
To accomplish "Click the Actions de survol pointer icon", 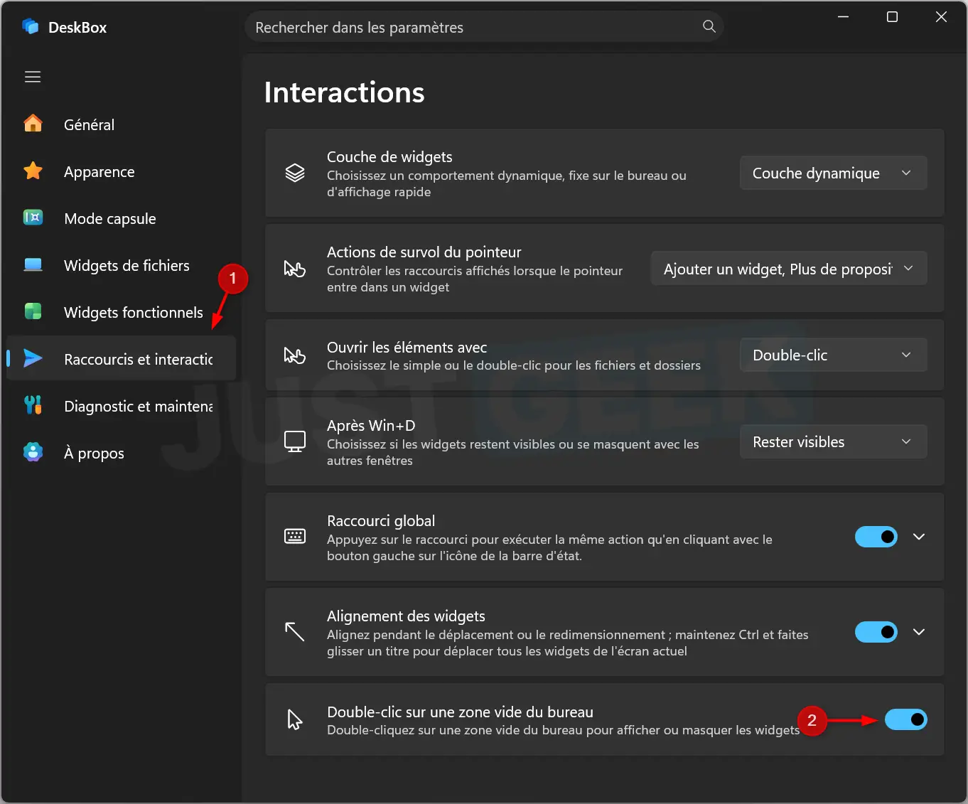I will (x=295, y=268).
